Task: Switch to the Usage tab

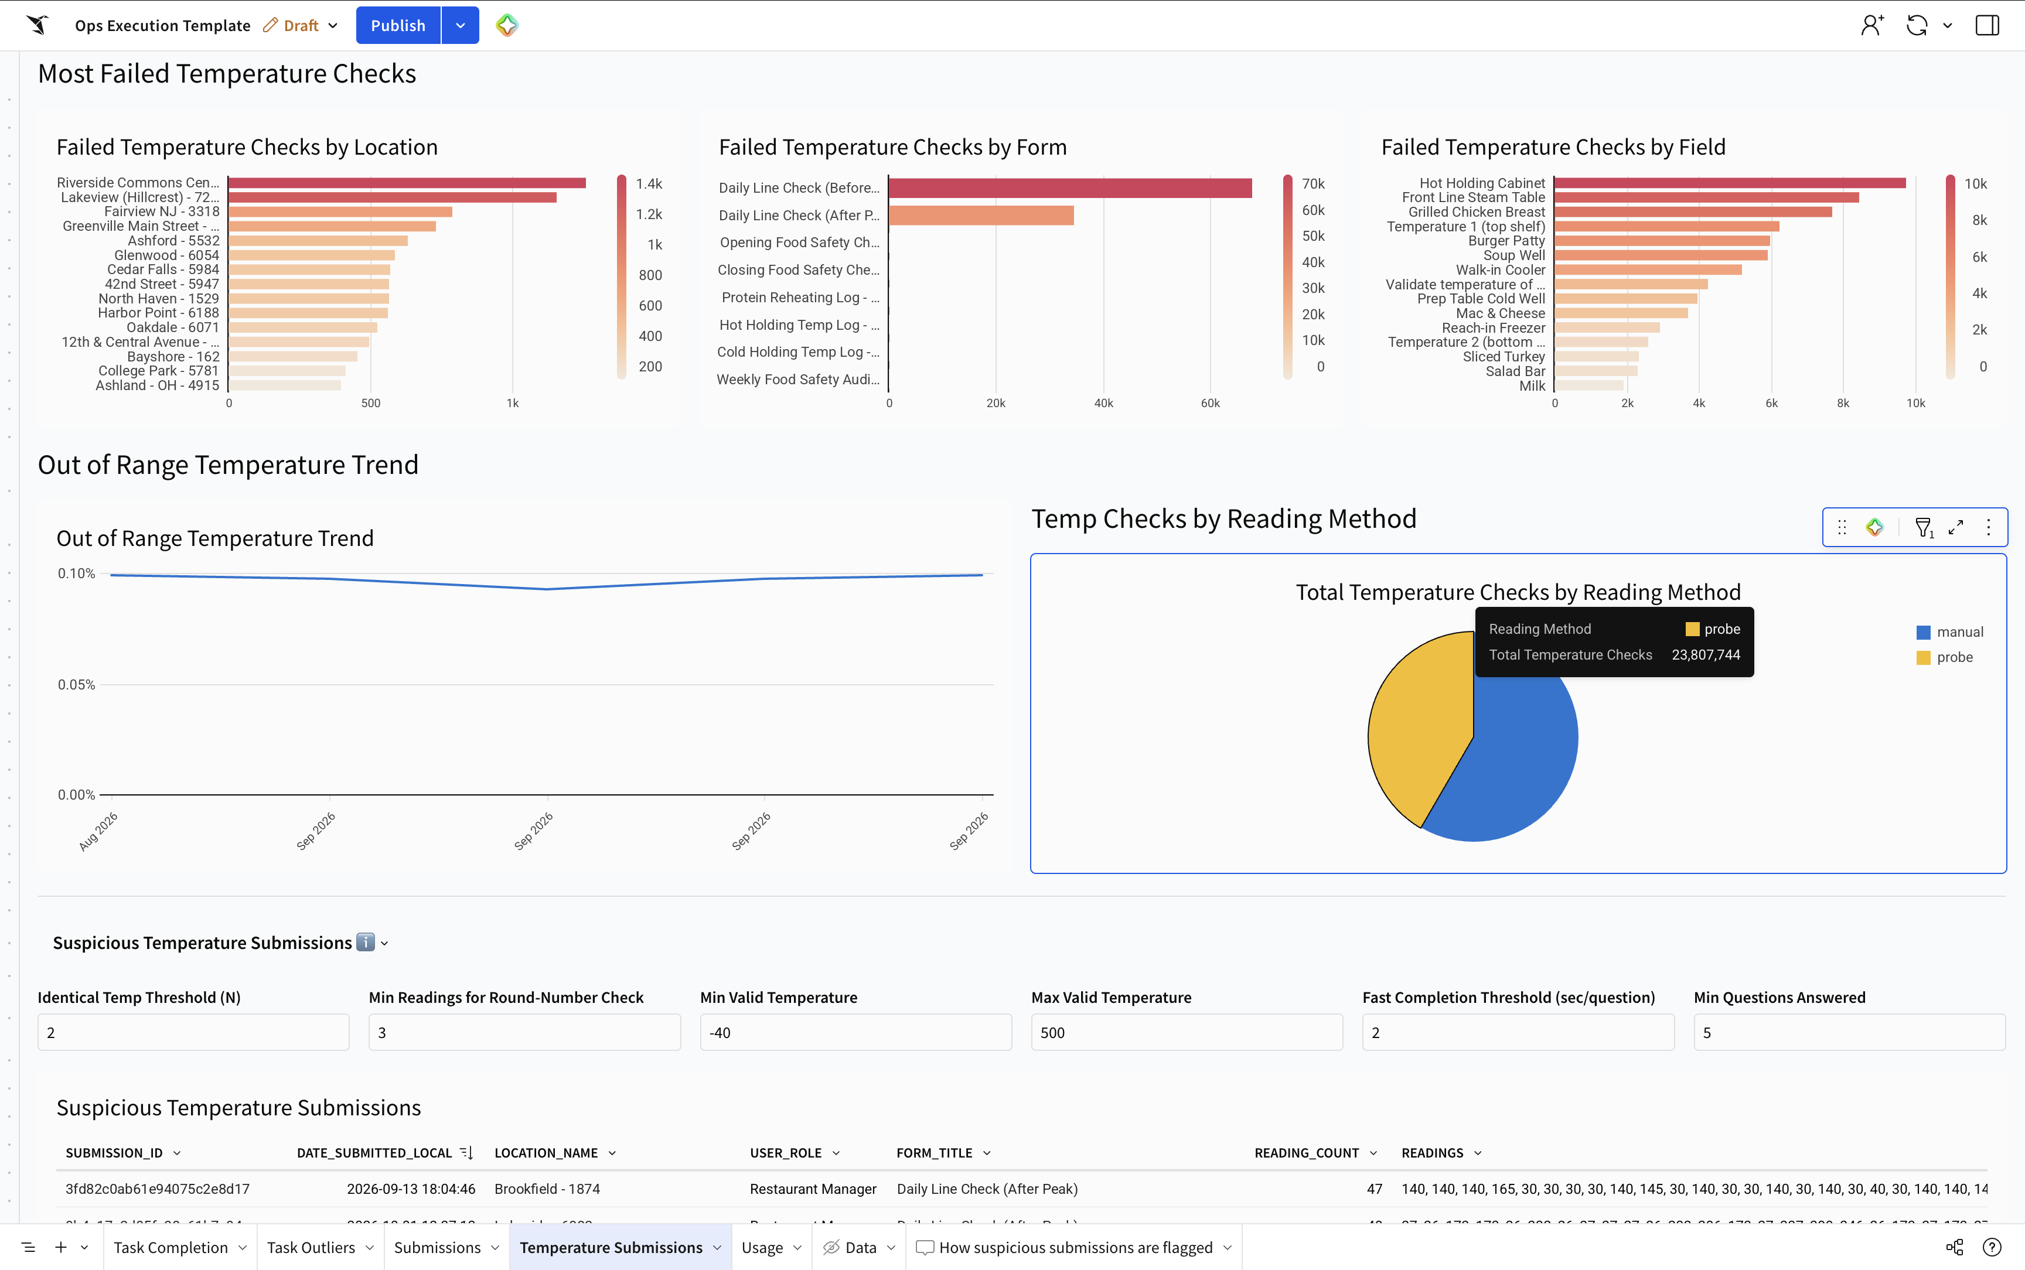Action: coord(762,1247)
